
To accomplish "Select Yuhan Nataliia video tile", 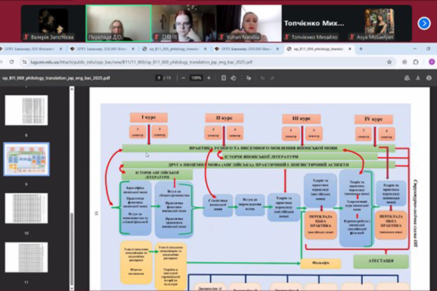I will 249,23.
